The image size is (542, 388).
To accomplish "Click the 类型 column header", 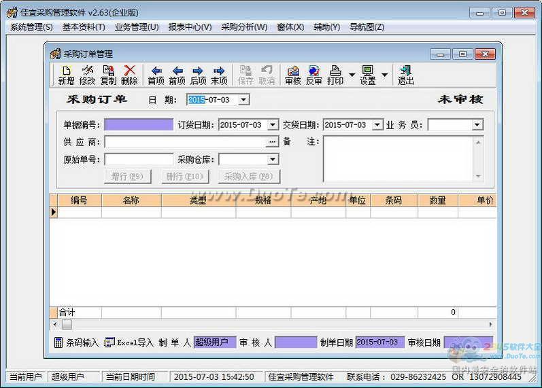I will [x=199, y=200].
